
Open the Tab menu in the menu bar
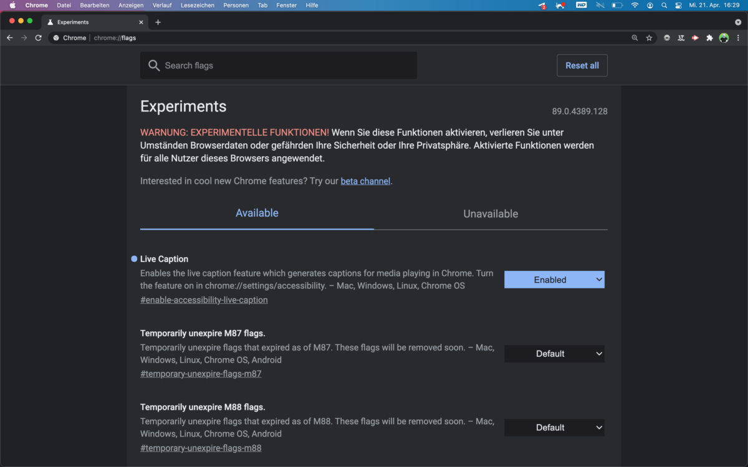point(262,5)
